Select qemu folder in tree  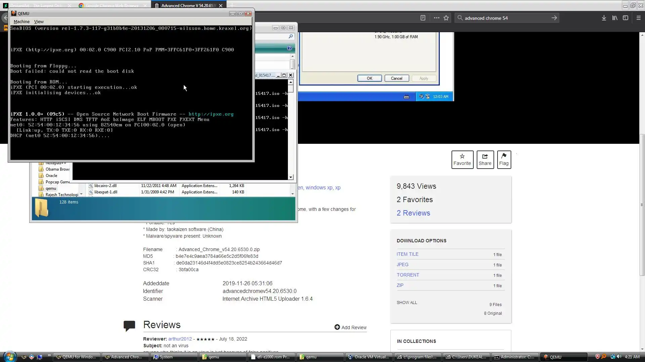click(51, 188)
